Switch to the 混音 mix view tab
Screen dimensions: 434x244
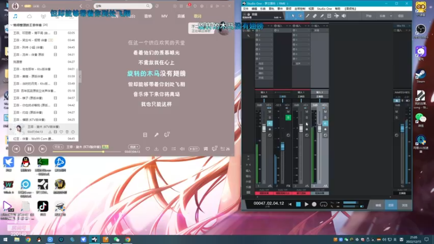pos(391,205)
